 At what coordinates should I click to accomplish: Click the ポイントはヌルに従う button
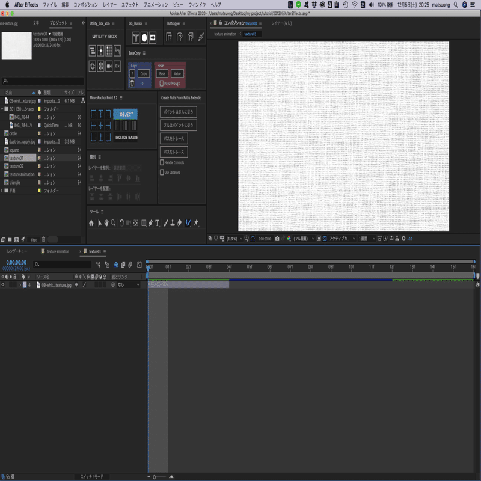coord(178,112)
